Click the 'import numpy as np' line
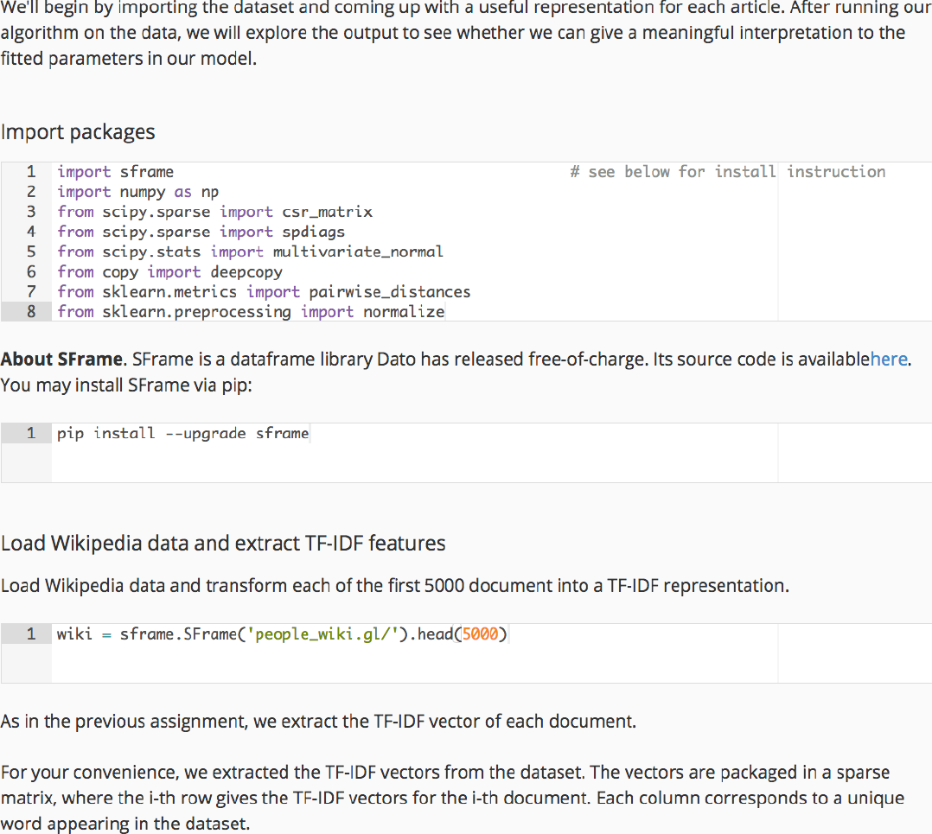The width and height of the screenshot is (932, 834). [137, 192]
